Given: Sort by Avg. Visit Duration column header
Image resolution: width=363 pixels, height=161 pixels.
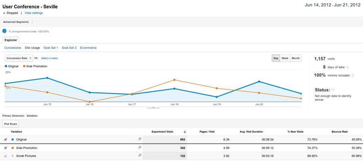Looking at the screenshot, I should pyautogui.click(x=251, y=132).
